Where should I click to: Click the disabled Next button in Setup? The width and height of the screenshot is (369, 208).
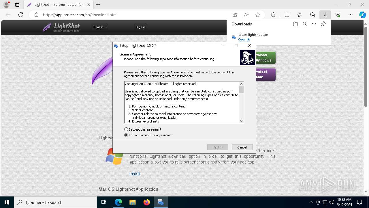coord(218,147)
